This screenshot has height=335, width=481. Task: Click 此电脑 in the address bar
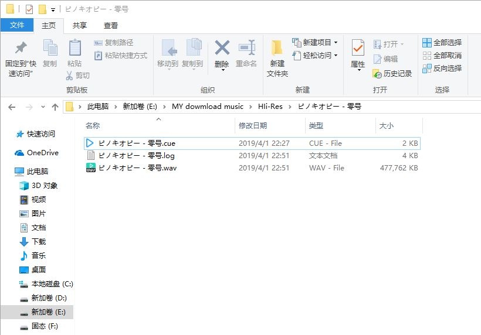(98, 107)
